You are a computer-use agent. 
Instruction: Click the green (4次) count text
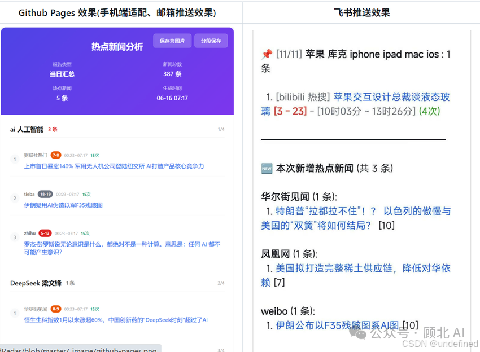coord(430,111)
